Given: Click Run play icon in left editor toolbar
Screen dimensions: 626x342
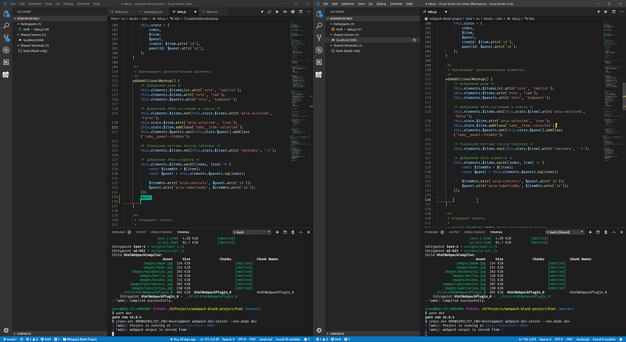Looking at the screenshot, I should point(277,12).
